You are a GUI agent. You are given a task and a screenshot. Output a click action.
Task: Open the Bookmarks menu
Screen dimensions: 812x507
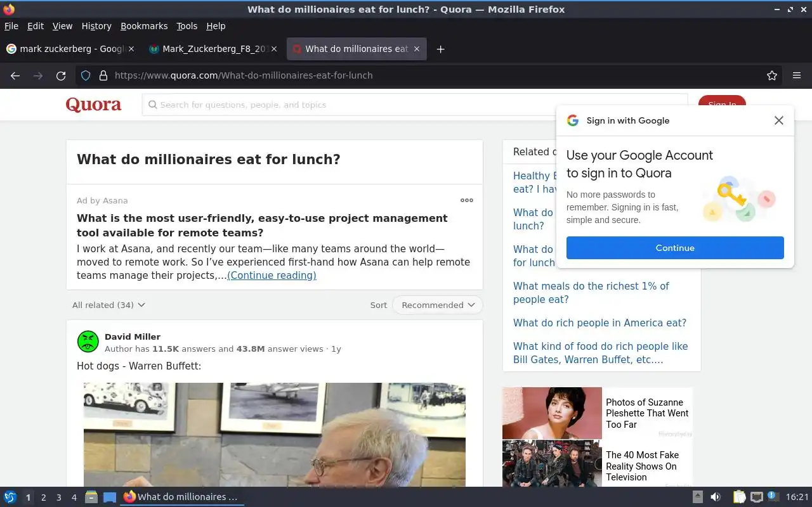click(144, 26)
